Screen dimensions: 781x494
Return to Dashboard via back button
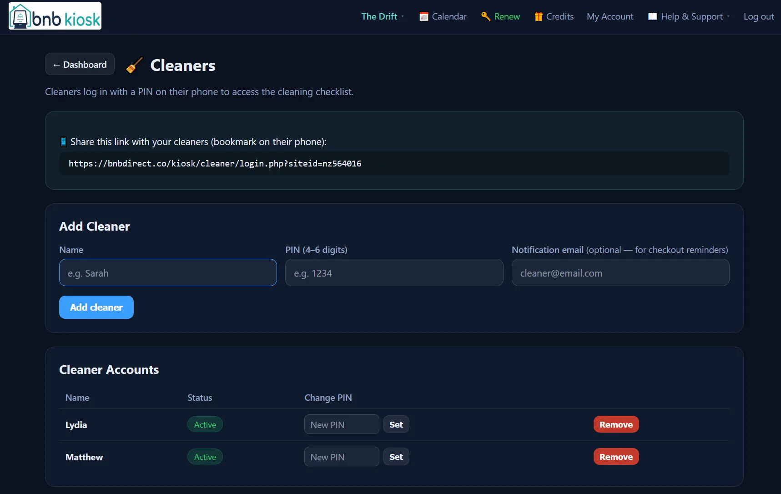click(80, 64)
